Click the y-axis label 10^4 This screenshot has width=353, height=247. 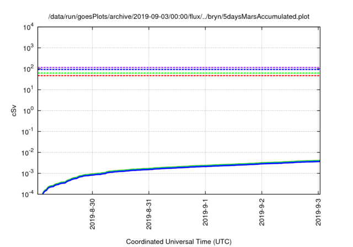(x=28, y=27)
